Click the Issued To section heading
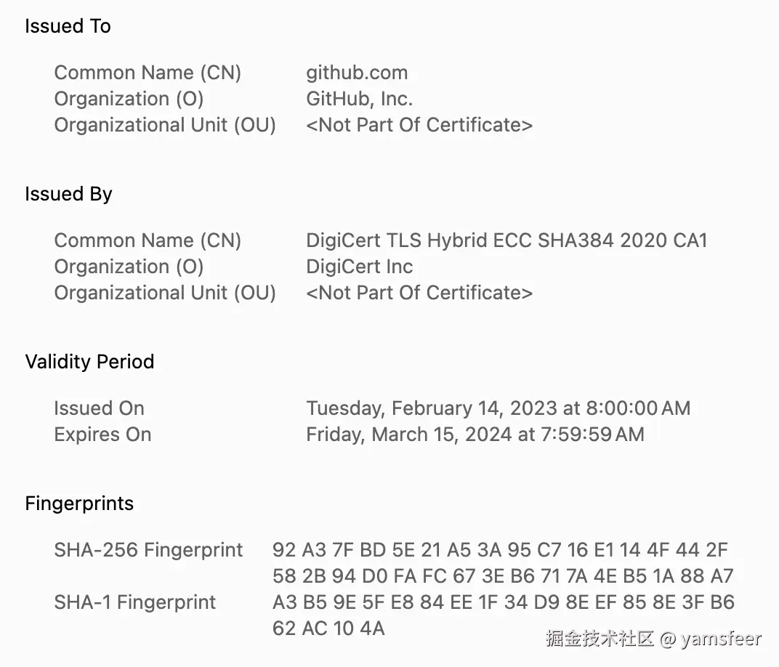The height and width of the screenshot is (667, 779). (68, 26)
